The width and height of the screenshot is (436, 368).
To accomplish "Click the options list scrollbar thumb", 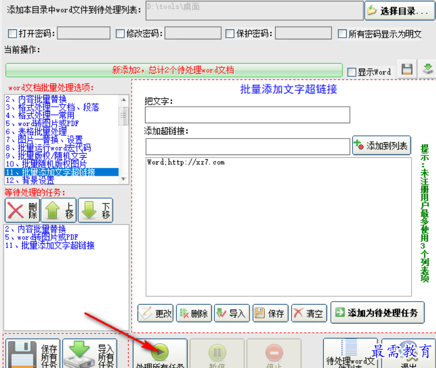I will click(123, 116).
